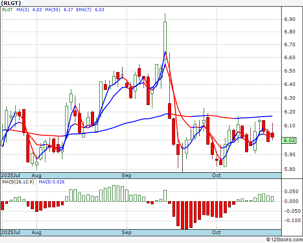Open the 12Stocks.com copyright link
The height and width of the screenshot is (243, 303).
(x=284, y=240)
